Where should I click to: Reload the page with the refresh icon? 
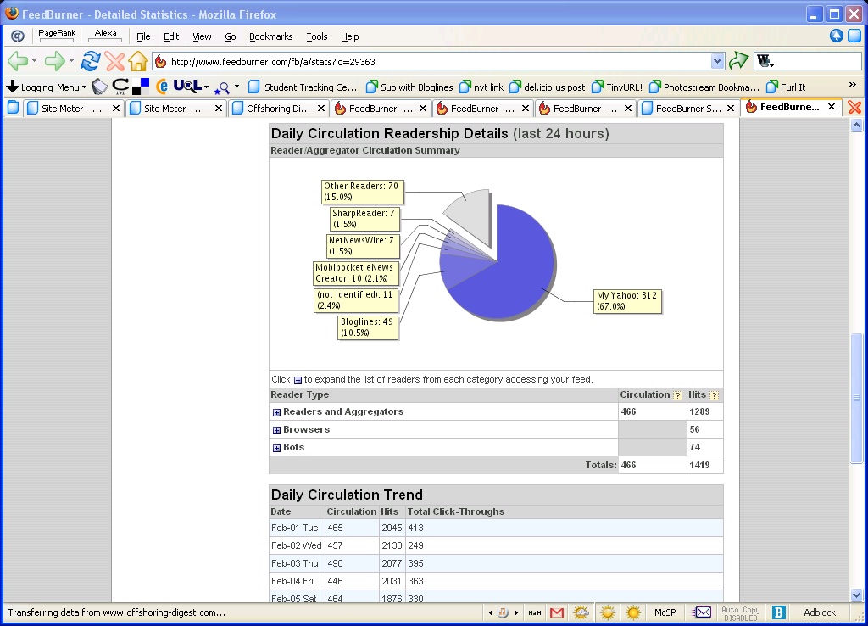click(90, 61)
